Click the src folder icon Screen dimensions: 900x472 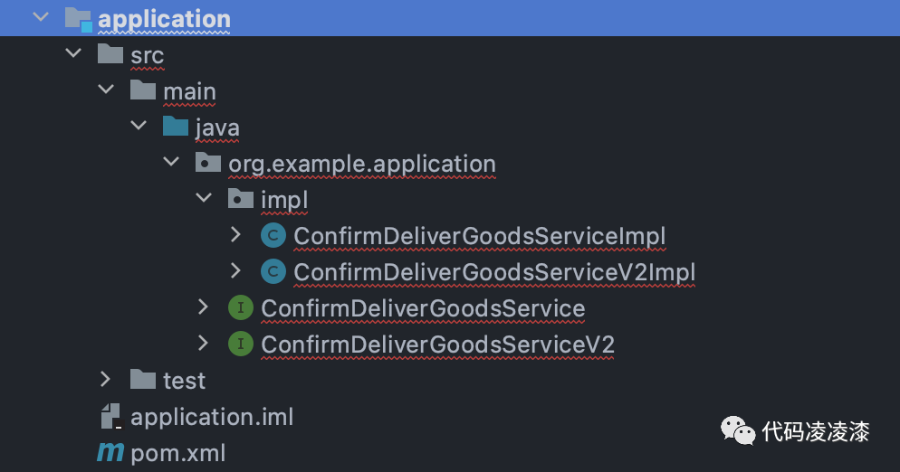[110, 54]
